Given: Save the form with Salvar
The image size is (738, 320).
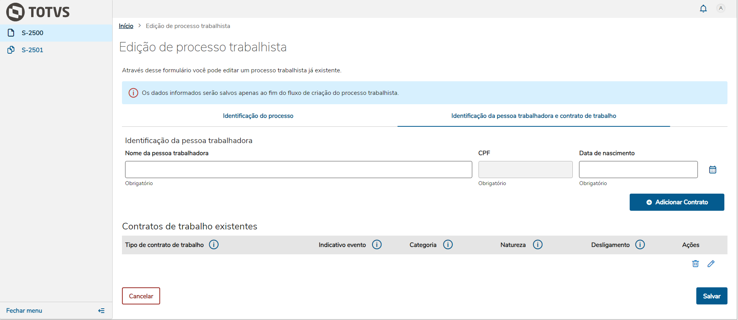Looking at the screenshot, I should [712, 296].
